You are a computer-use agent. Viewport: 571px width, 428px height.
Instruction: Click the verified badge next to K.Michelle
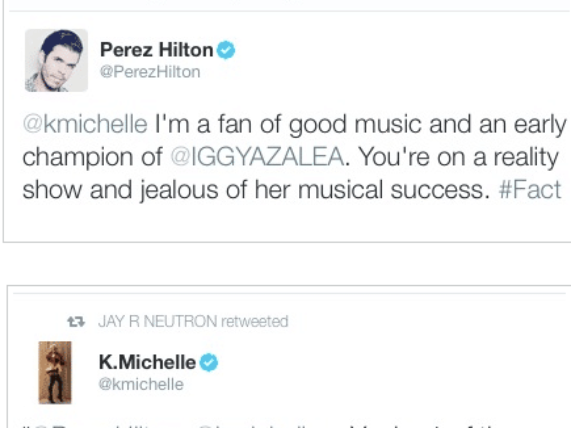pyautogui.click(x=208, y=363)
